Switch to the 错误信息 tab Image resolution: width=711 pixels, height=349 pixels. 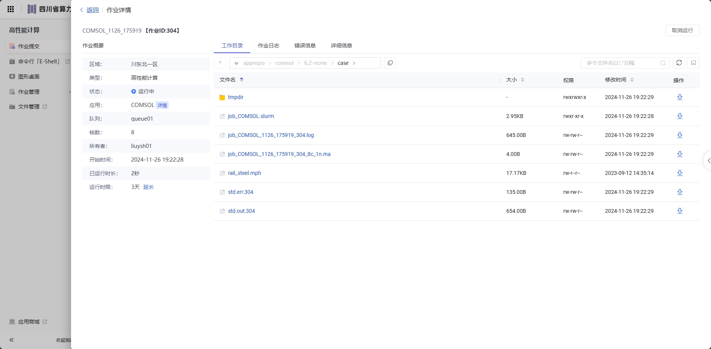click(305, 46)
